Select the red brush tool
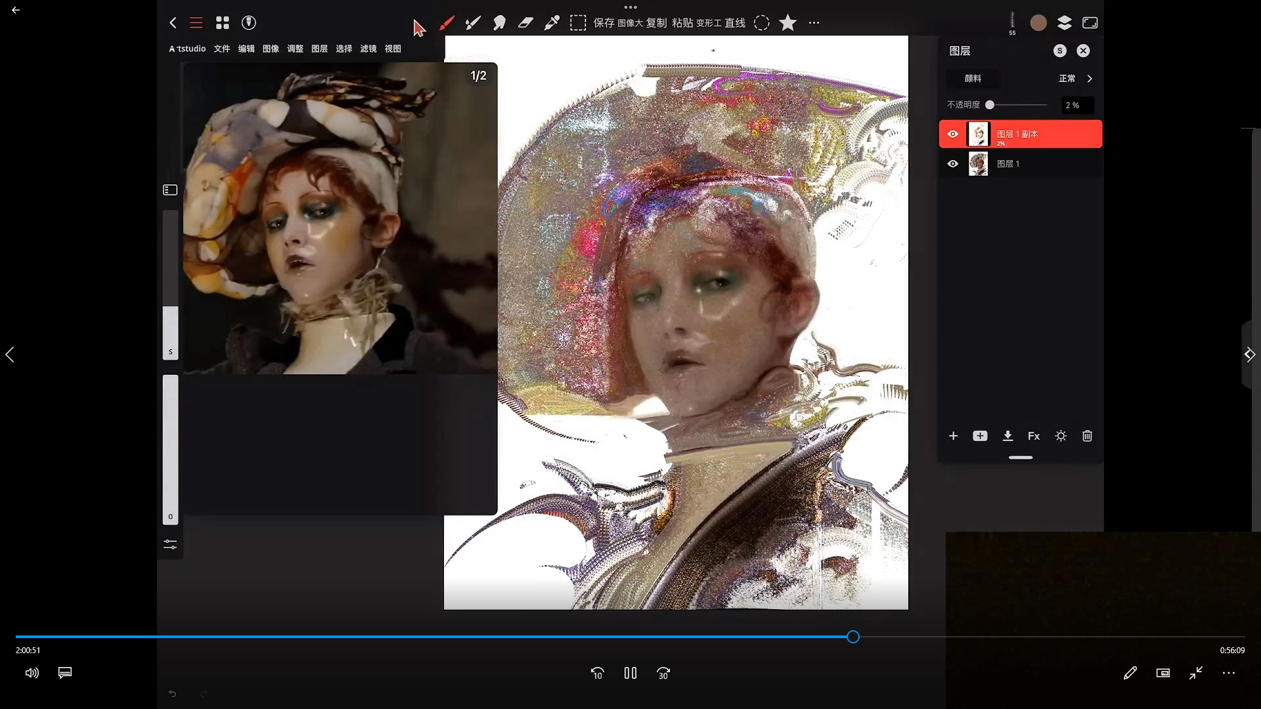 click(x=447, y=23)
